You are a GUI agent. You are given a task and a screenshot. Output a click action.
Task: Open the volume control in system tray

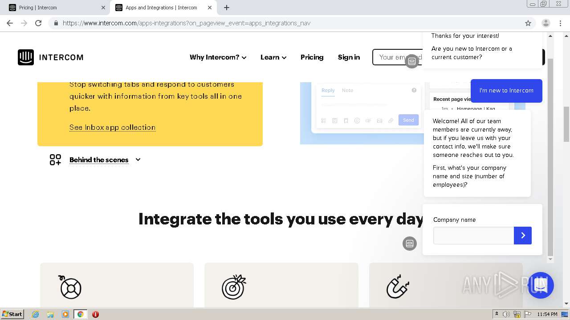tap(506, 314)
